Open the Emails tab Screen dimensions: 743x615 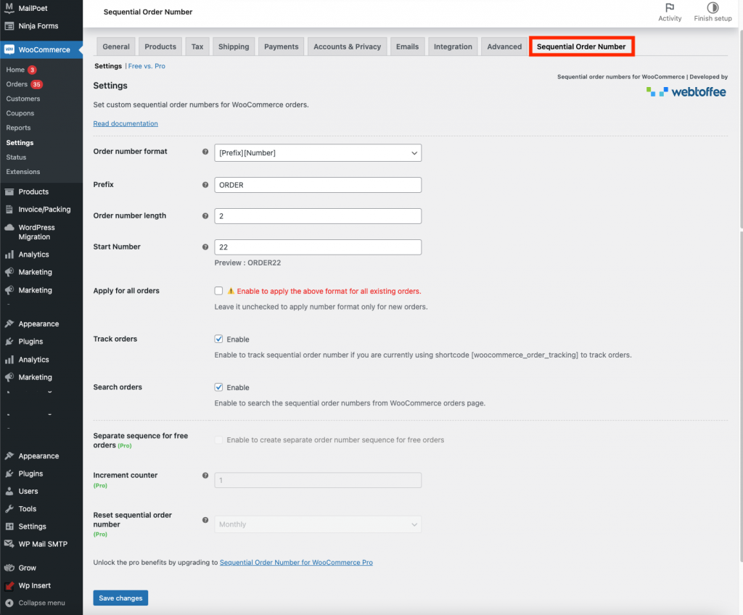pyautogui.click(x=408, y=46)
